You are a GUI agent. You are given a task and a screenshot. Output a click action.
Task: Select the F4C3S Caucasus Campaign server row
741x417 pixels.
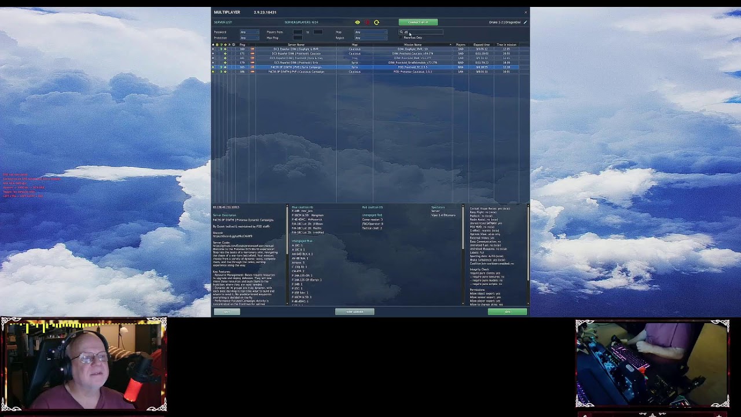point(370,72)
